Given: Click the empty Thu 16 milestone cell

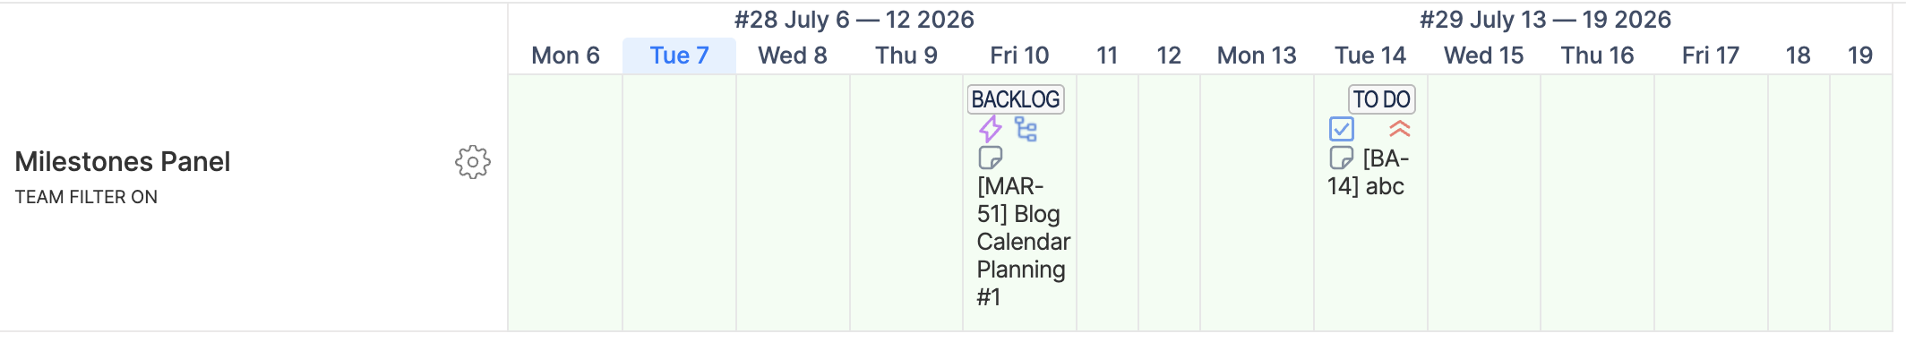Looking at the screenshot, I should tap(1597, 202).
